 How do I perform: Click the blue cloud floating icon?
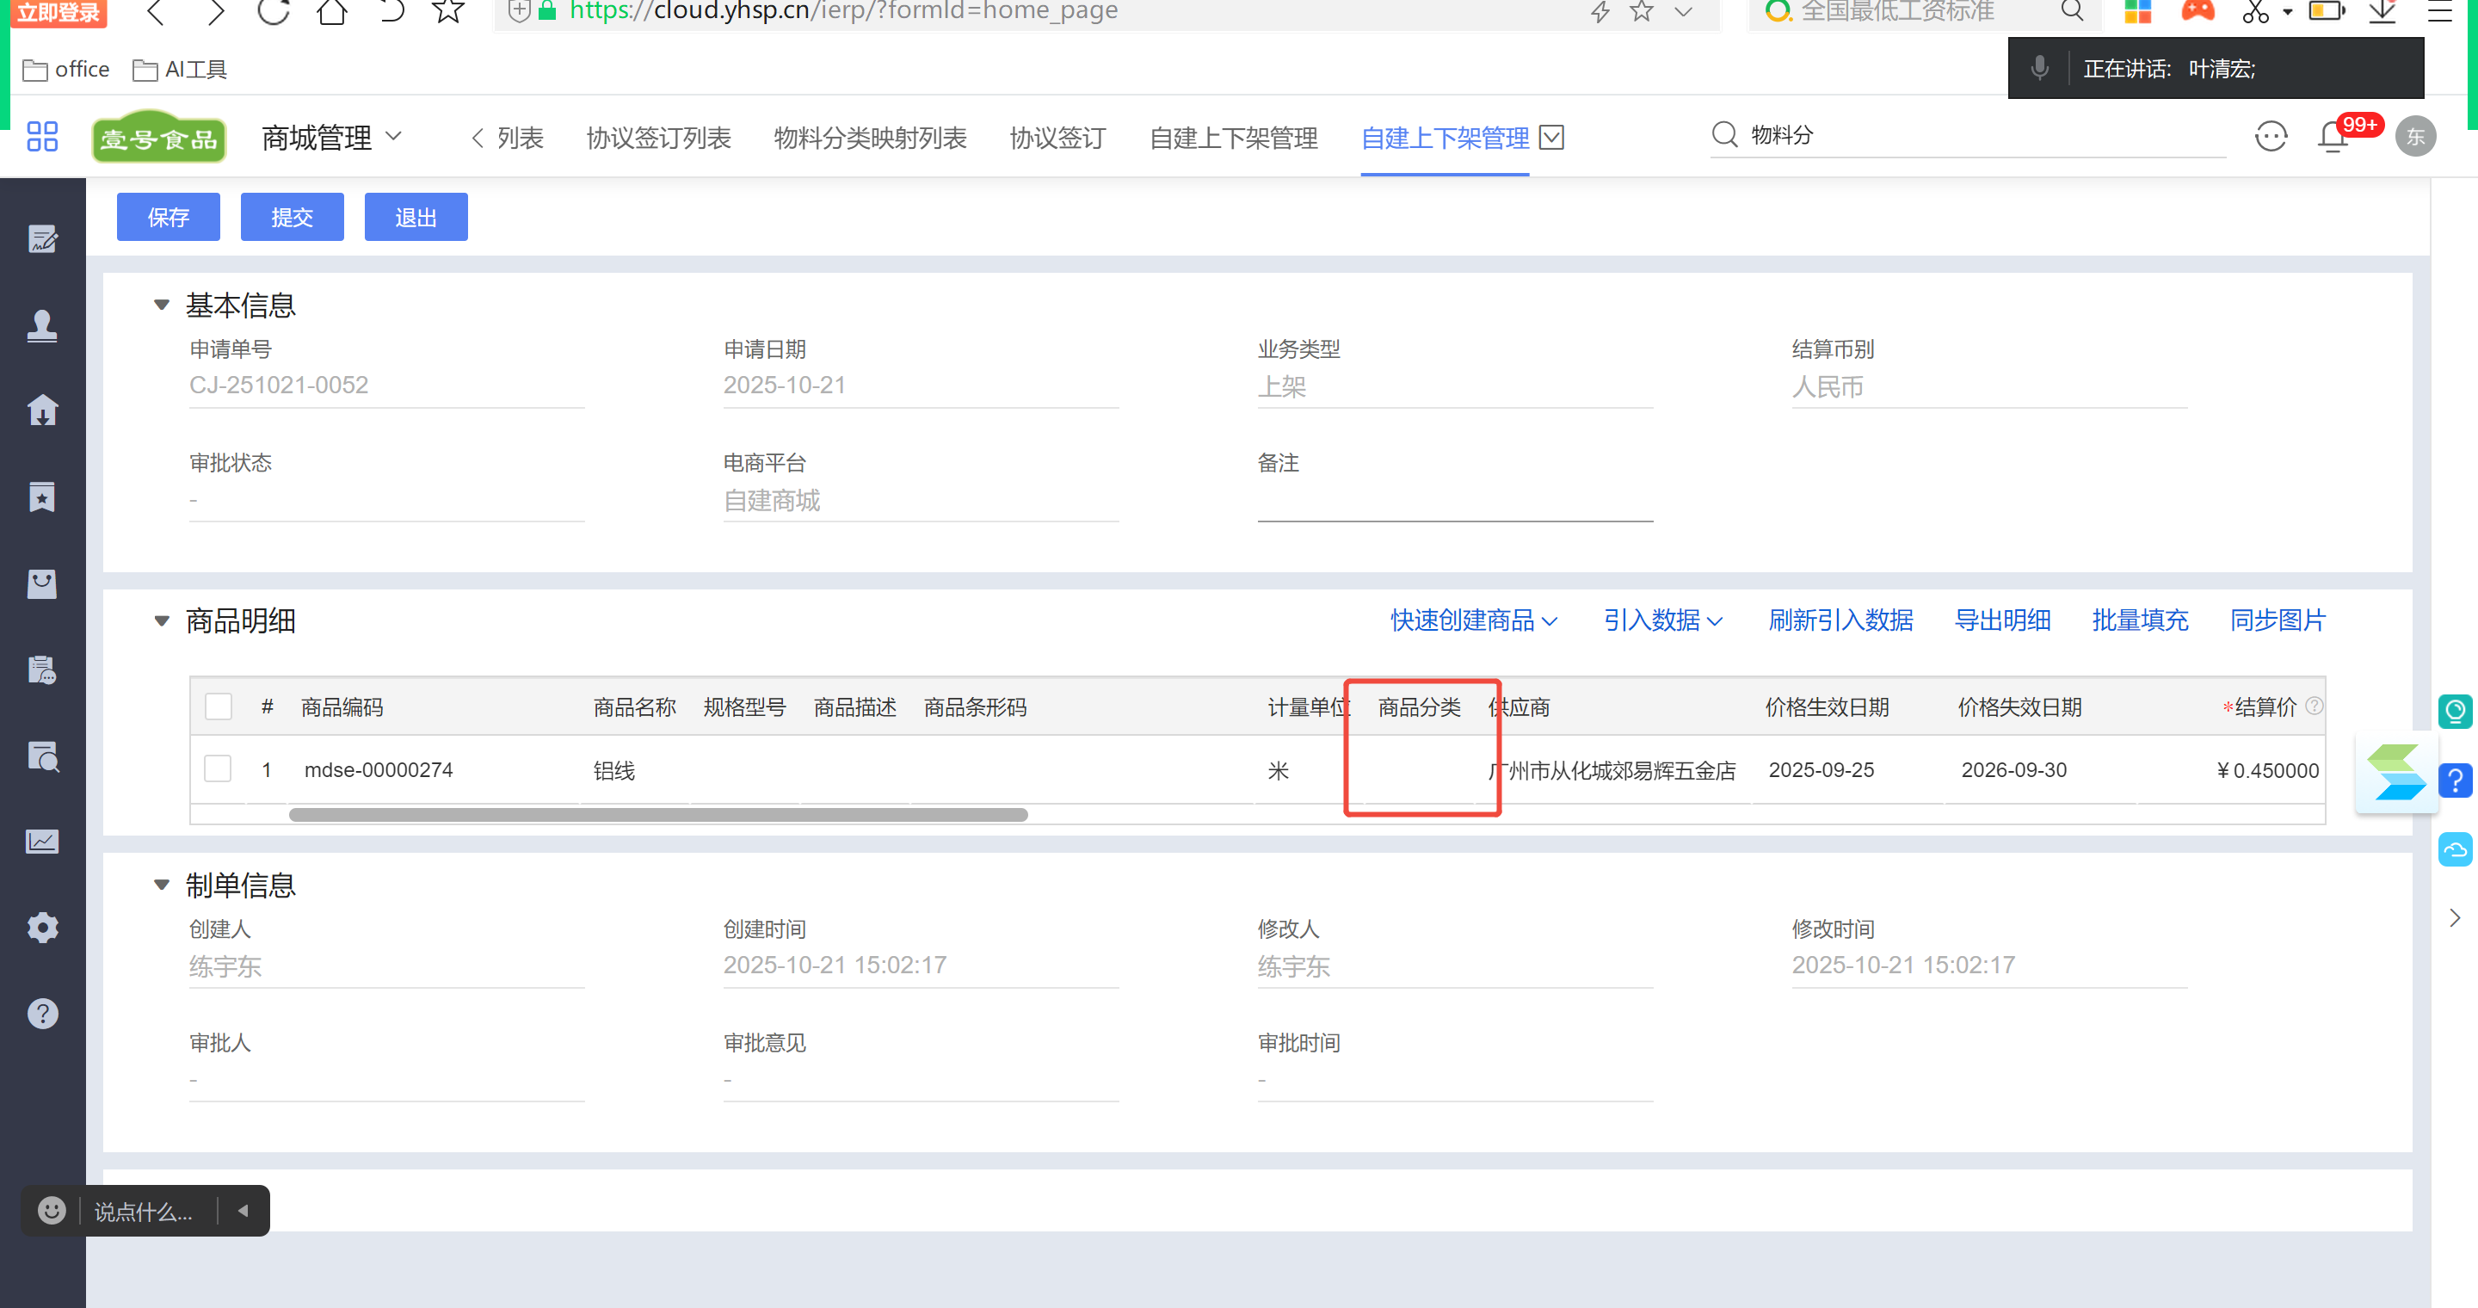tap(2455, 849)
